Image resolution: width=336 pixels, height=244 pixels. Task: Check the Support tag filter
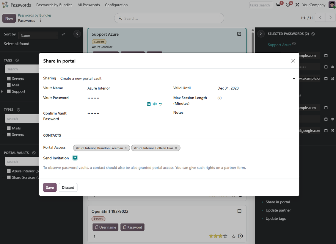click(x=9, y=91)
